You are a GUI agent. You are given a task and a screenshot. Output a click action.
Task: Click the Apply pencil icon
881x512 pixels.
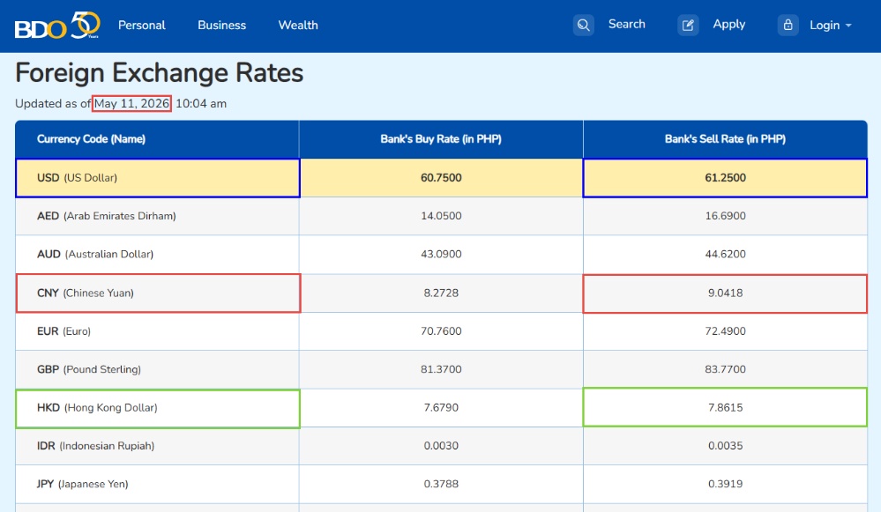click(688, 26)
